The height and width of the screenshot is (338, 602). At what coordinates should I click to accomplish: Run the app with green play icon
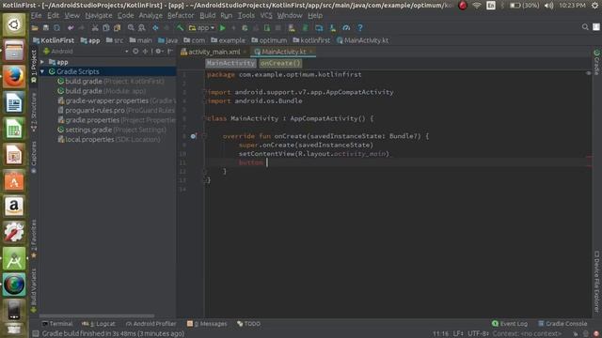click(222, 28)
